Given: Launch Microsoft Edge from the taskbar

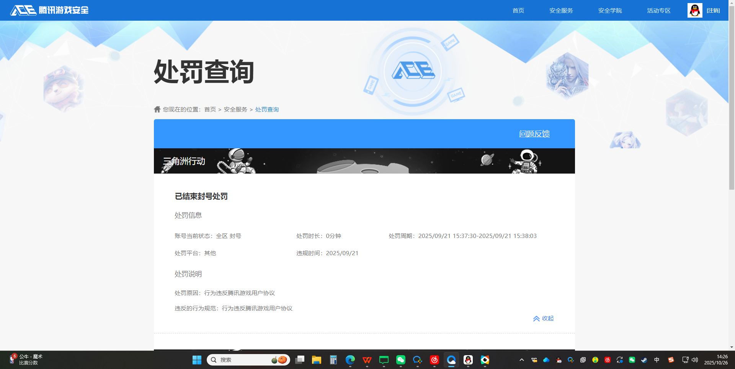Looking at the screenshot, I should [x=350, y=360].
